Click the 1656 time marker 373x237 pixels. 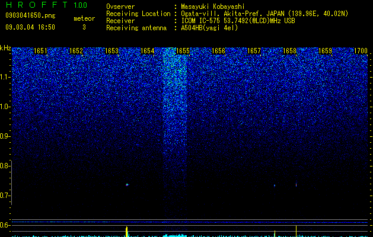[218, 51]
